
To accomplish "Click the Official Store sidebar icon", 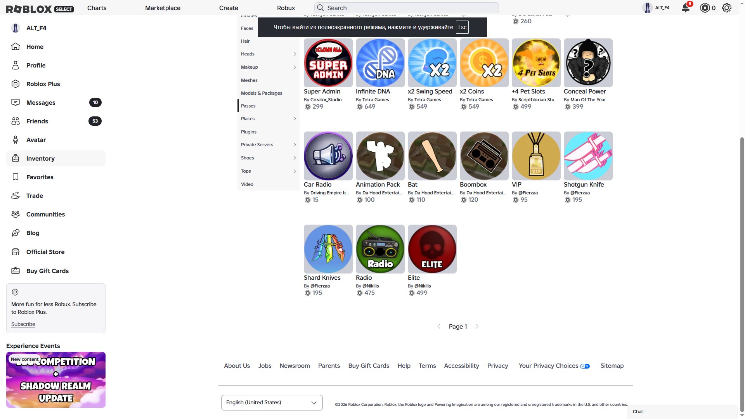I will click(16, 252).
